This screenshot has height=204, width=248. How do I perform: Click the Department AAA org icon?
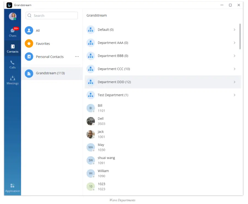tap(91, 43)
